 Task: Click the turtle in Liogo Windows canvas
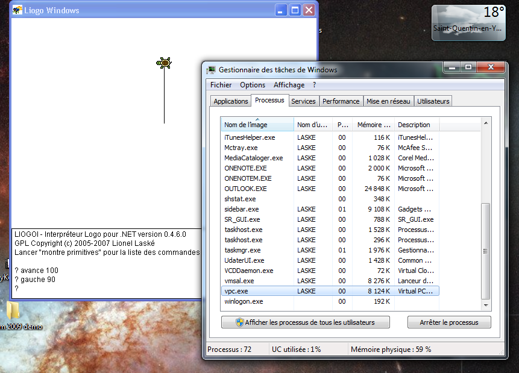point(164,63)
